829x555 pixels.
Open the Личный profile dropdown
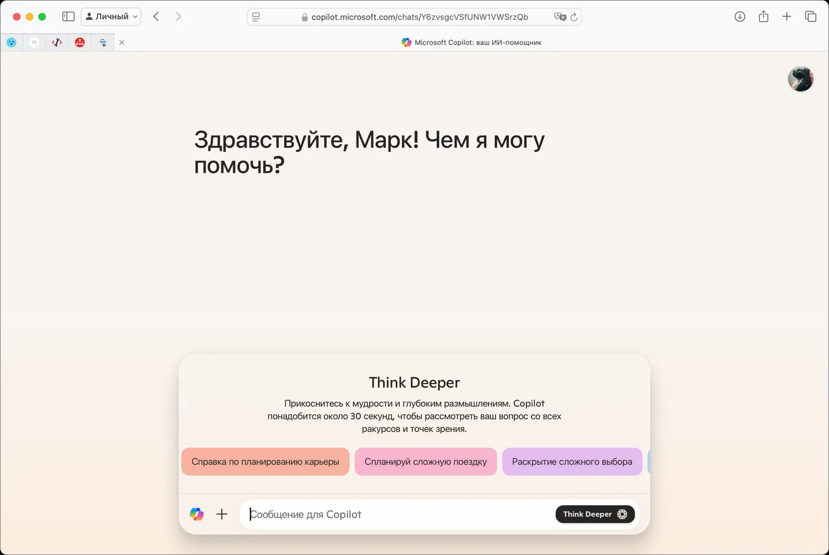pos(111,17)
